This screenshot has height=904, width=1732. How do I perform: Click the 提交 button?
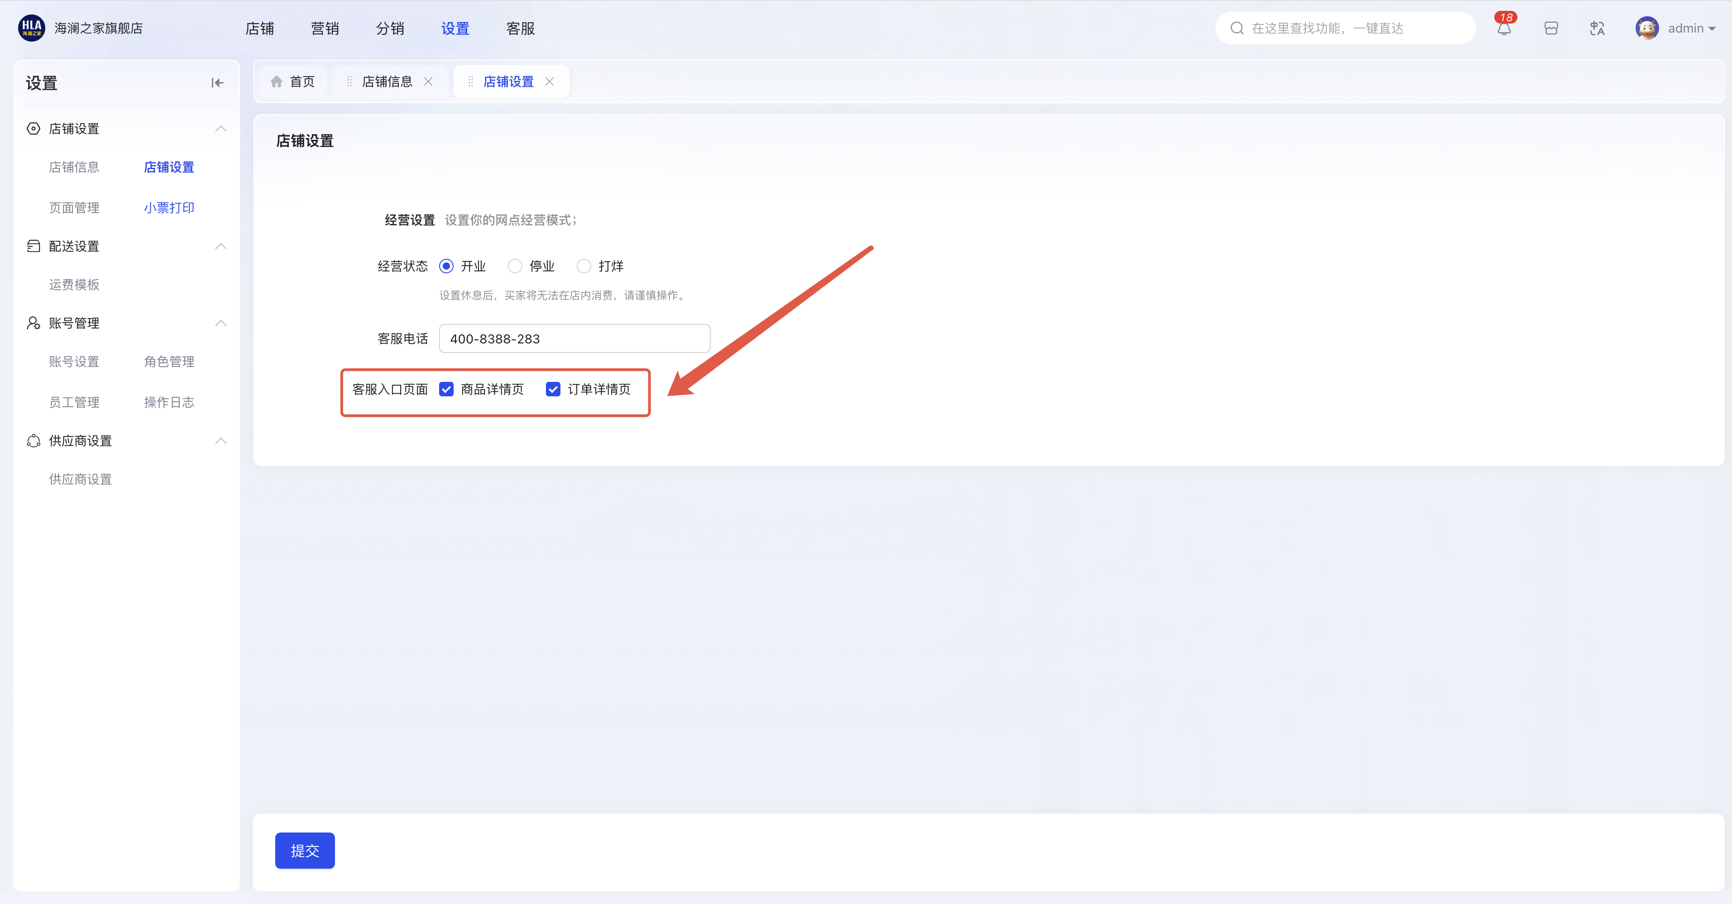click(x=305, y=850)
